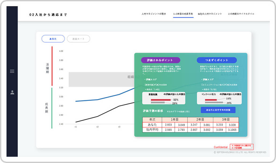Click the 2.565 table cell

(168, 130)
